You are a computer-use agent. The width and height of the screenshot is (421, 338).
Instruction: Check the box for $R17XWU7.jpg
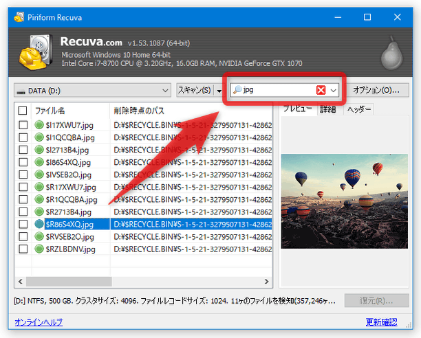click(x=23, y=187)
